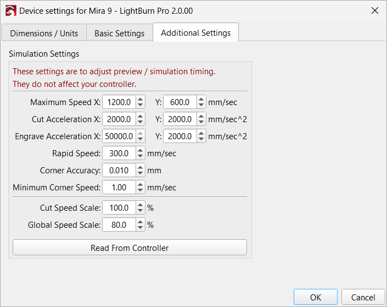Cancel the device settings dialog
Screen dimensions: 387x307
click(x=363, y=297)
